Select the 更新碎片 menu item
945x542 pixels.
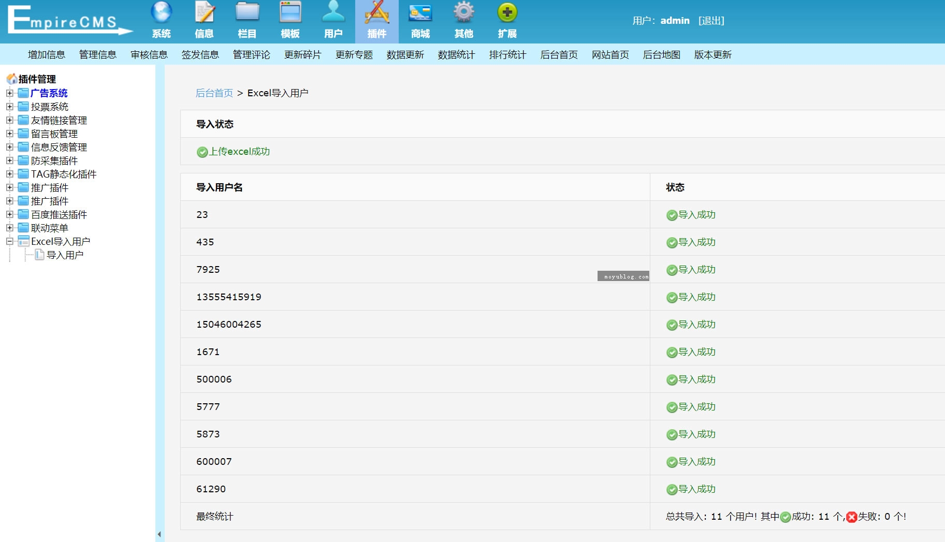pos(302,54)
